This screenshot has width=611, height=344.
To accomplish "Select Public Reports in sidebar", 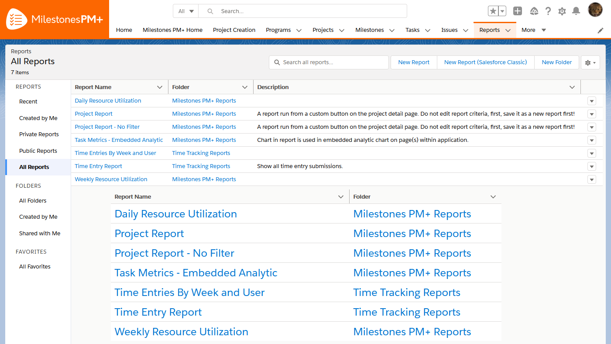I will [38, 151].
